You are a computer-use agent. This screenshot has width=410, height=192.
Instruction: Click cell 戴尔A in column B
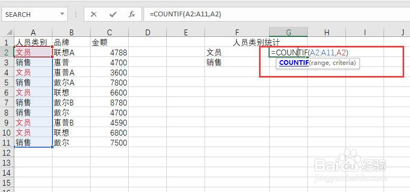click(x=72, y=82)
